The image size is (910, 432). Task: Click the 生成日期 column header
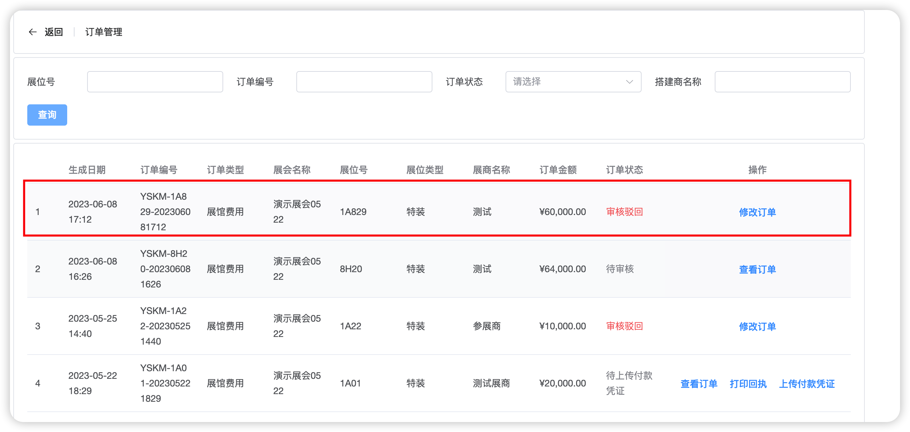click(x=87, y=170)
